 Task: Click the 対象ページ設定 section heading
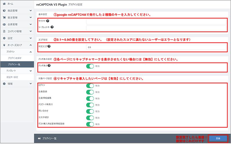(45, 78)
